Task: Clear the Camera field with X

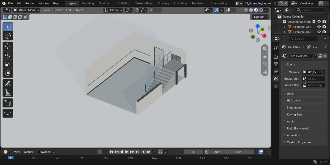Action: coord(323,72)
